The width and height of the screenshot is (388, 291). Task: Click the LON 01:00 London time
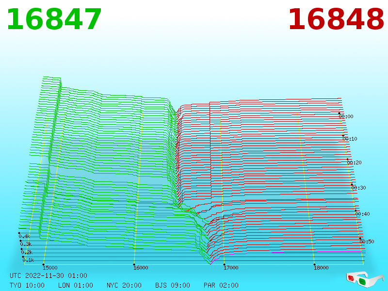76,285
